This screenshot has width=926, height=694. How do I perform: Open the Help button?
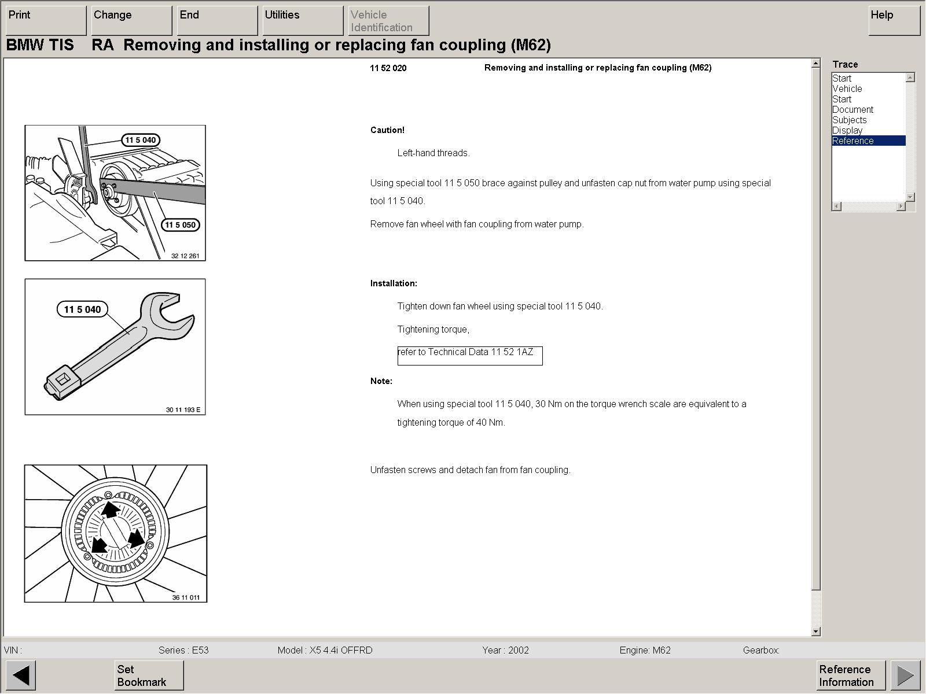pyautogui.click(x=894, y=20)
